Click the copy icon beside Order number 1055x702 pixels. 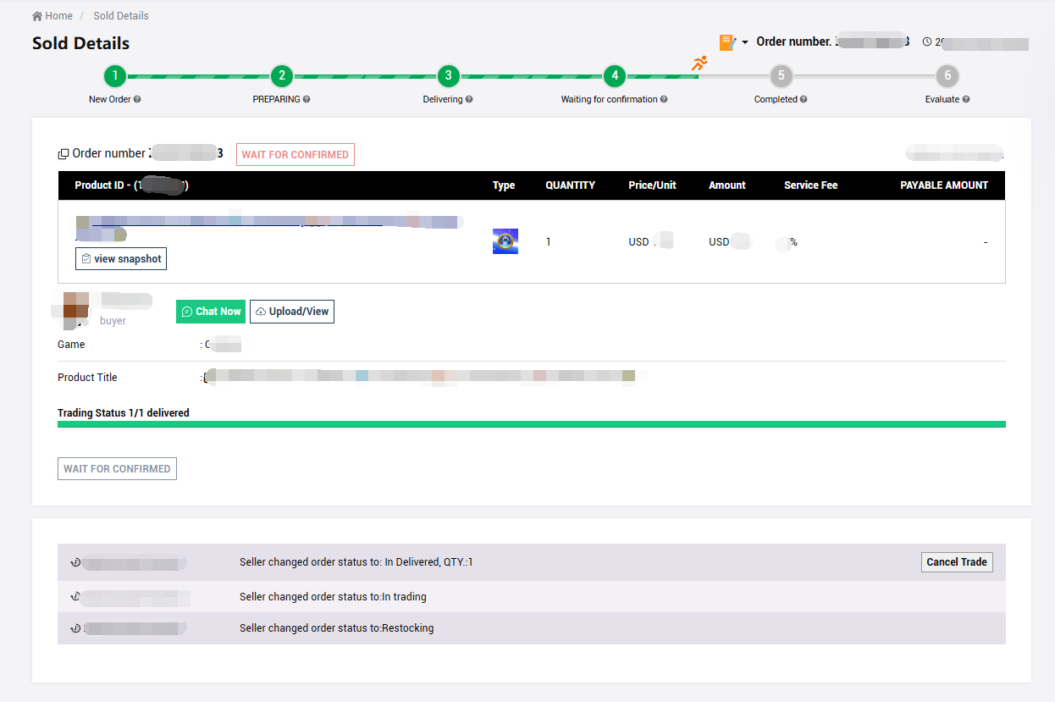(64, 154)
